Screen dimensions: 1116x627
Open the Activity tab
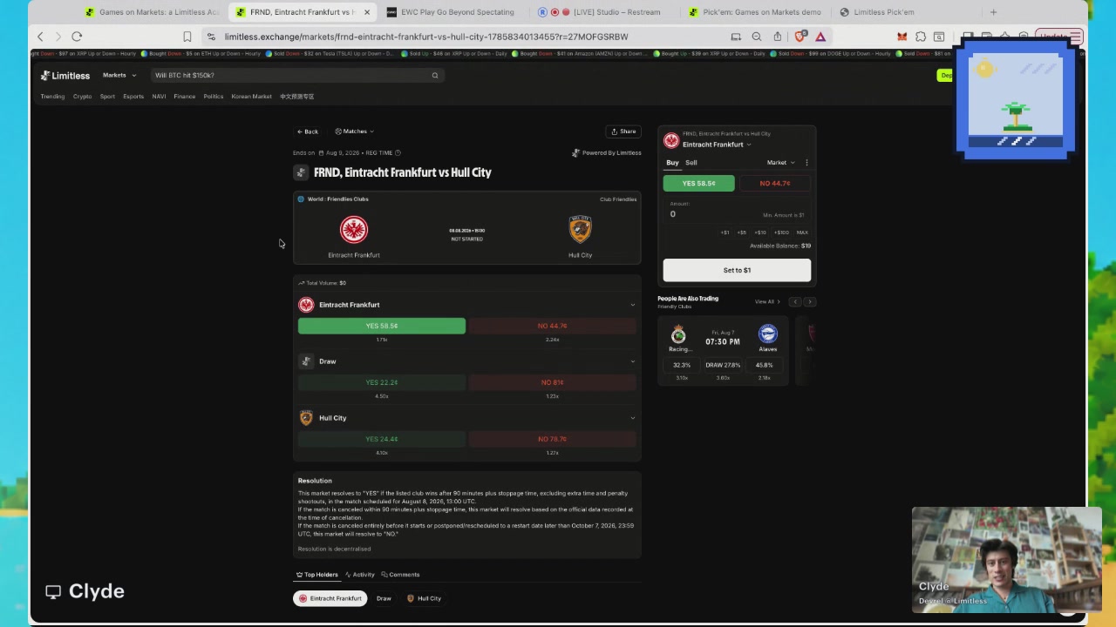360,575
